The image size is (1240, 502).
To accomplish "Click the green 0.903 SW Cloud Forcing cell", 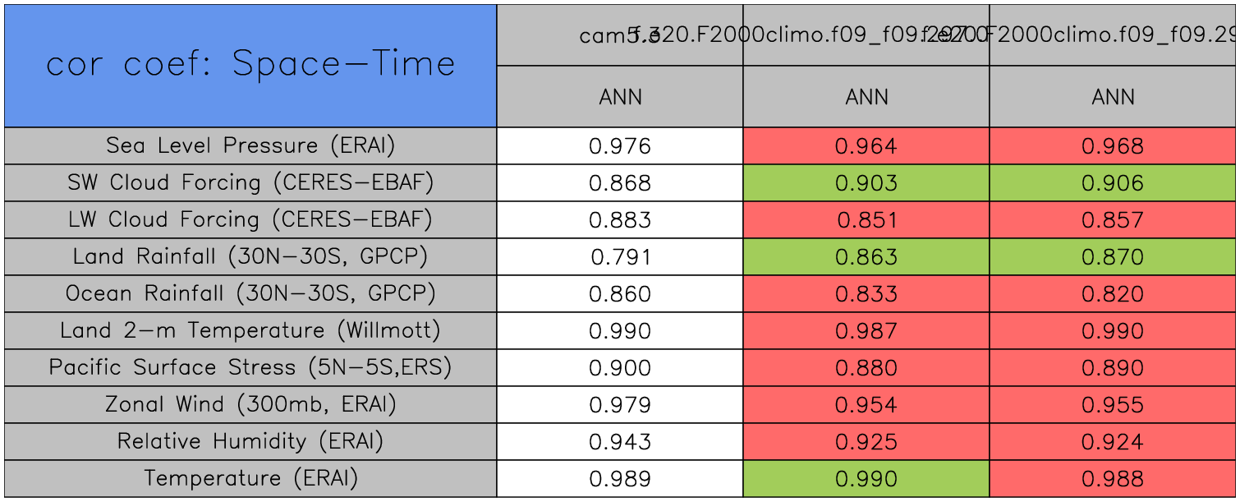I will tap(866, 183).
